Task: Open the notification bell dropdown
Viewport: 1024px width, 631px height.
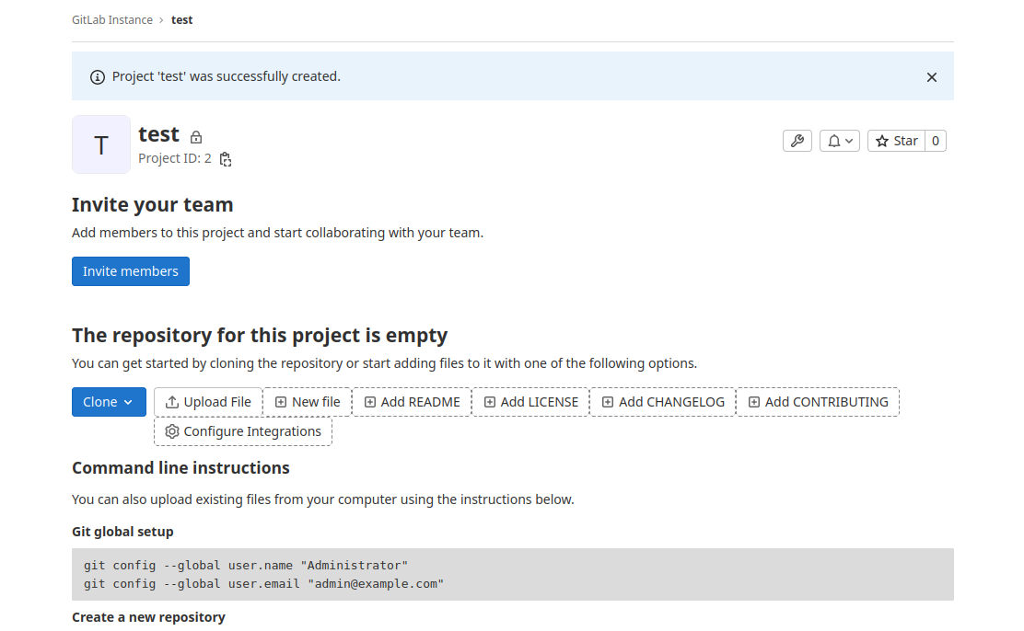Action: (840, 141)
